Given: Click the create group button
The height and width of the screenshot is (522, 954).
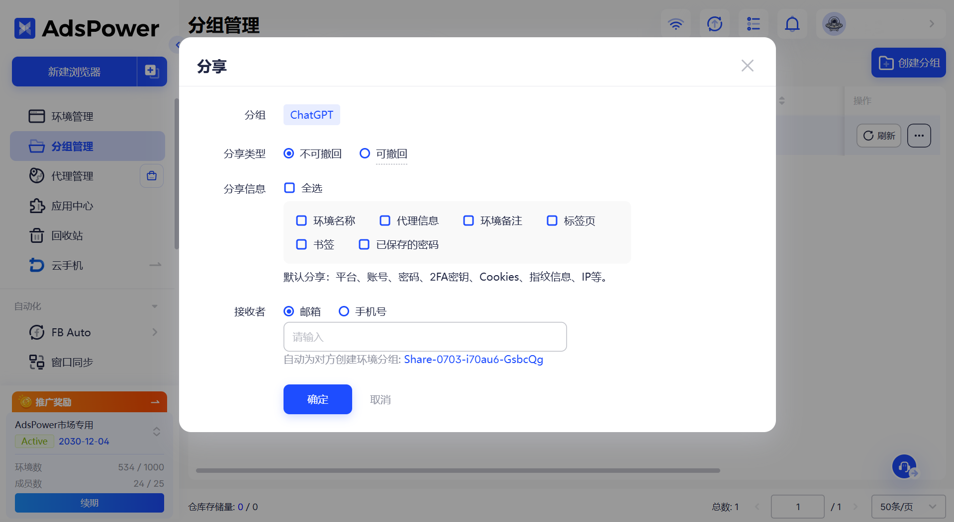Looking at the screenshot, I should tap(909, 63).
